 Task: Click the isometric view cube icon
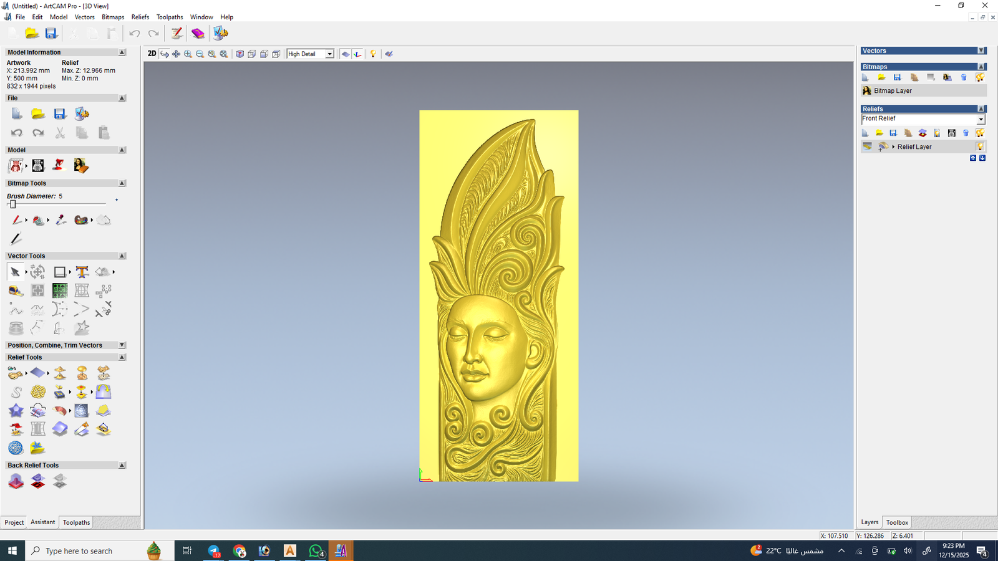point(240,54)
